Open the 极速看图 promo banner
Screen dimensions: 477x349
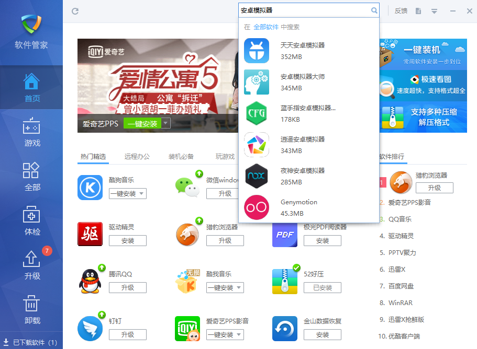pos(423,86)
